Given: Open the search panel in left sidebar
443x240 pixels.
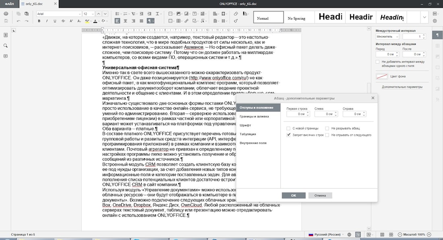Looking at the screenshot, I should click(5, 46).
